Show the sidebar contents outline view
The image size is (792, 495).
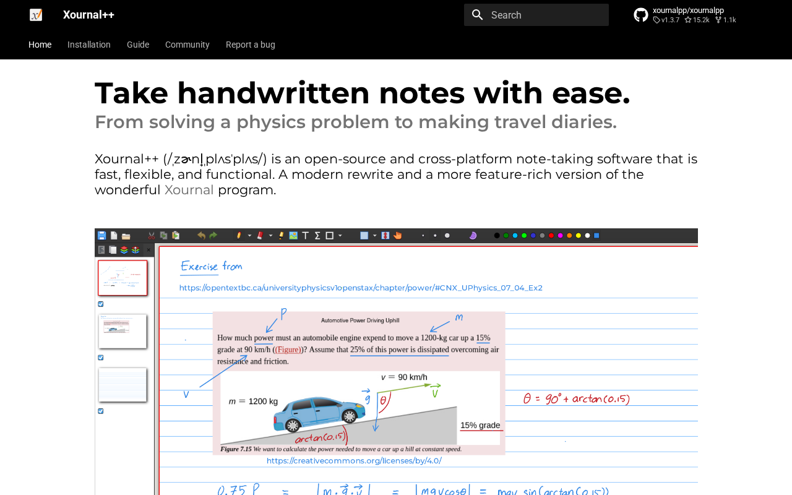(x=101, y=250)
